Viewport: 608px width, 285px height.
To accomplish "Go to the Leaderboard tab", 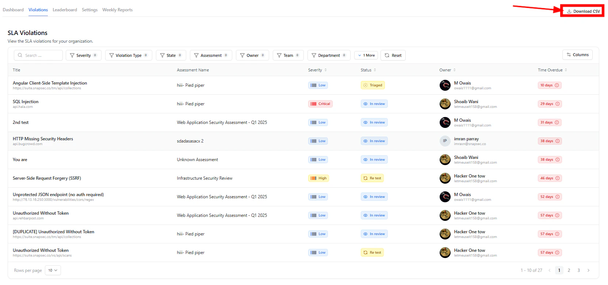I will 65,10.
